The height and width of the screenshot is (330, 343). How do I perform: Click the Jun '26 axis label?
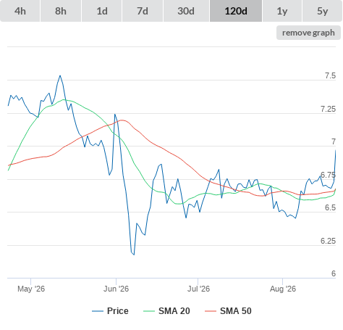click(116, 289)
